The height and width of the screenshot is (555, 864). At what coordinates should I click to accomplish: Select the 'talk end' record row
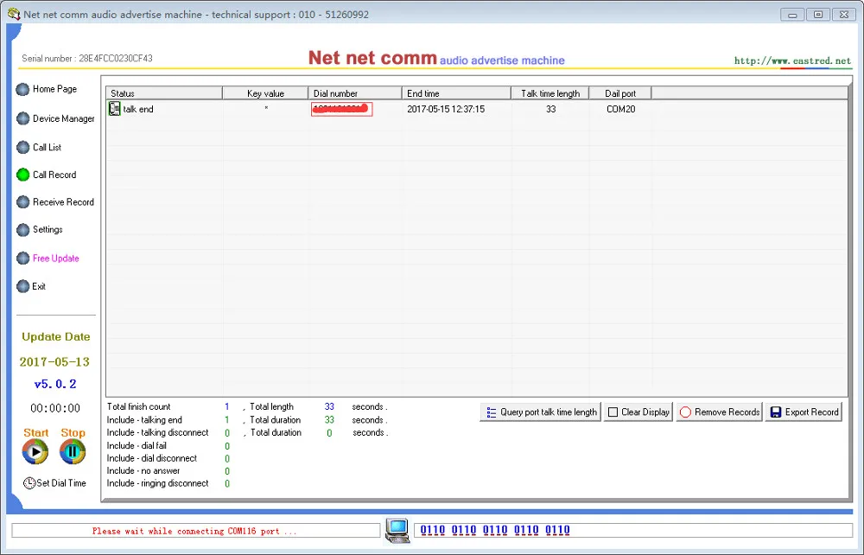point(477,109)
